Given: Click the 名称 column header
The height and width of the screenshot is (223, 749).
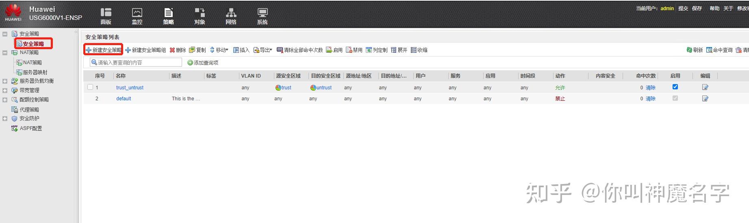Looking at the screenshot, I should pos(121,76).
